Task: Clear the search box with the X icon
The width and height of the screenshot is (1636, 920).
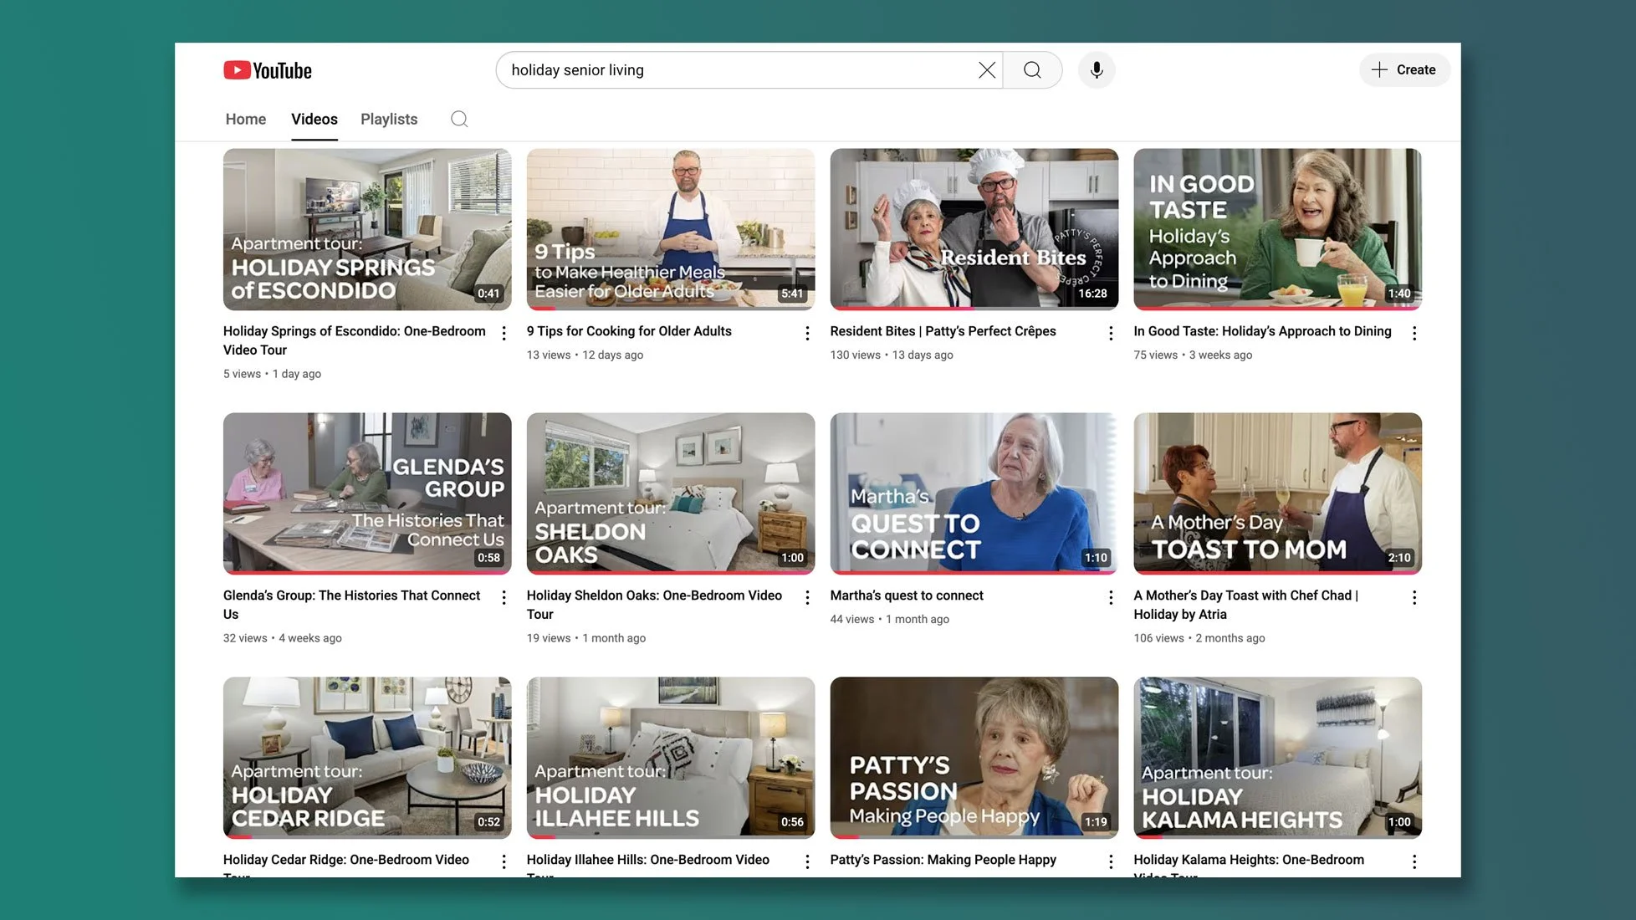Action: 987,70
